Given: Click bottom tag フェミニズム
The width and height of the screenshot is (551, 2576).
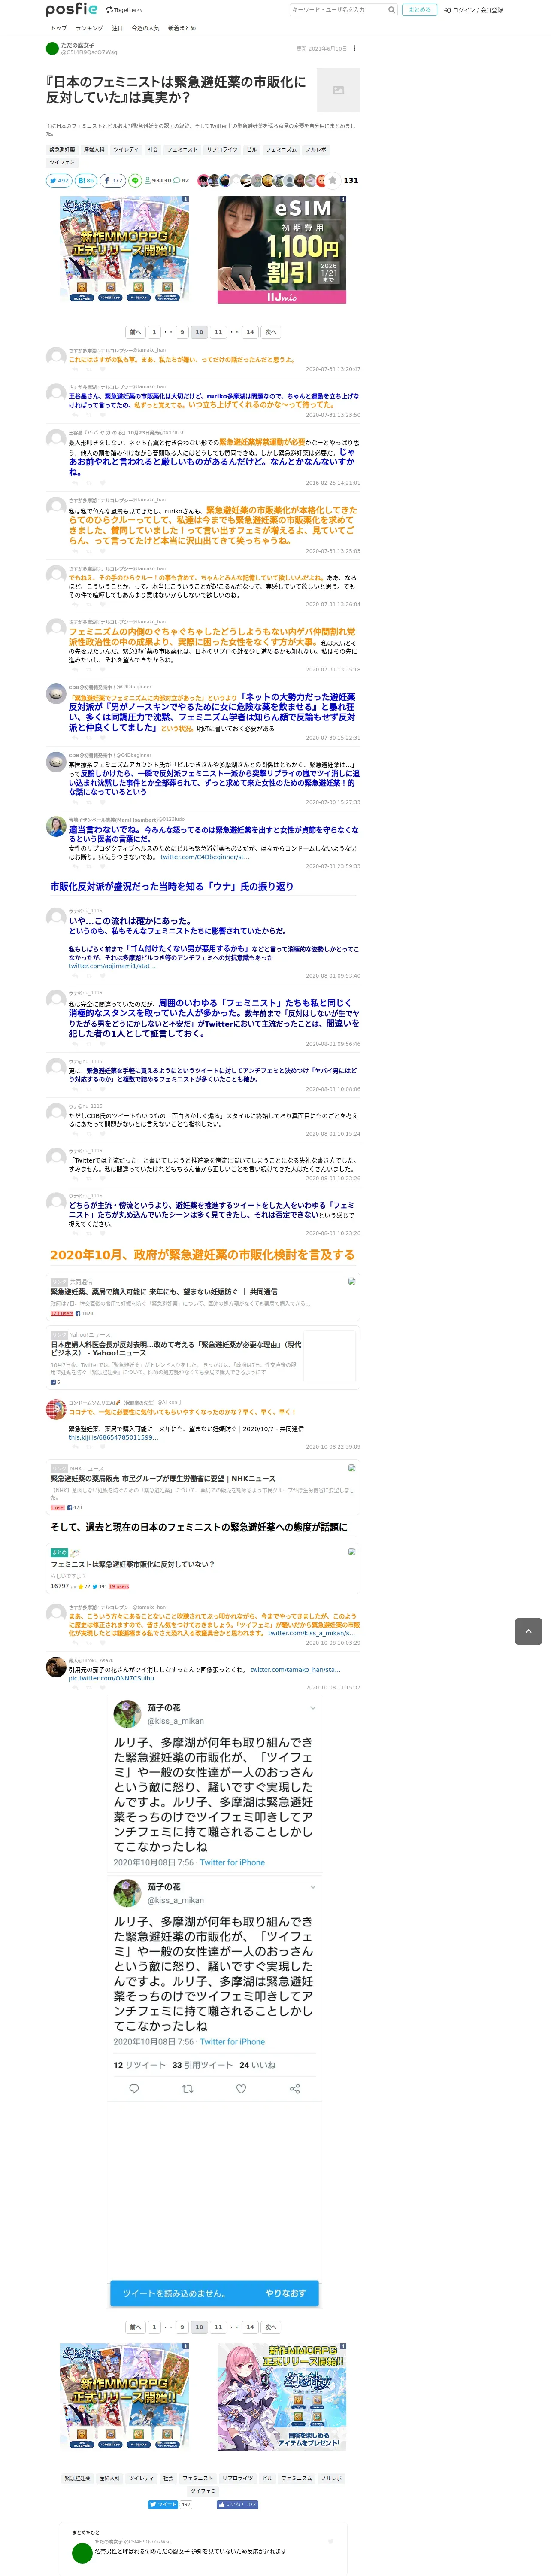Looking at the screenshot, I should coord(296,2478).
